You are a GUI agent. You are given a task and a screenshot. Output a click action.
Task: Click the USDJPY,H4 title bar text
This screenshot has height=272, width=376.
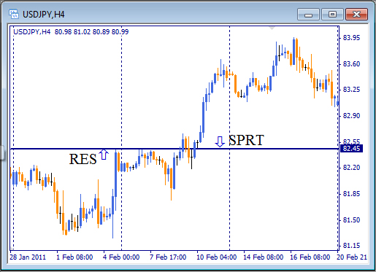click(44, 15)
